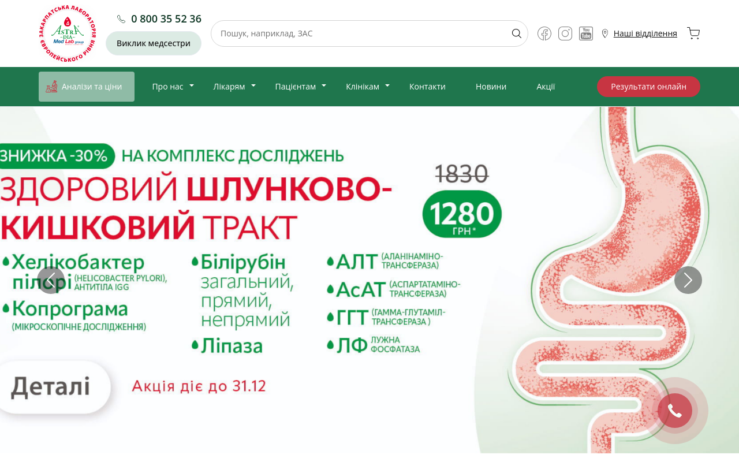
Task: Open the Instagram profile icon
Action: (565, 33)
